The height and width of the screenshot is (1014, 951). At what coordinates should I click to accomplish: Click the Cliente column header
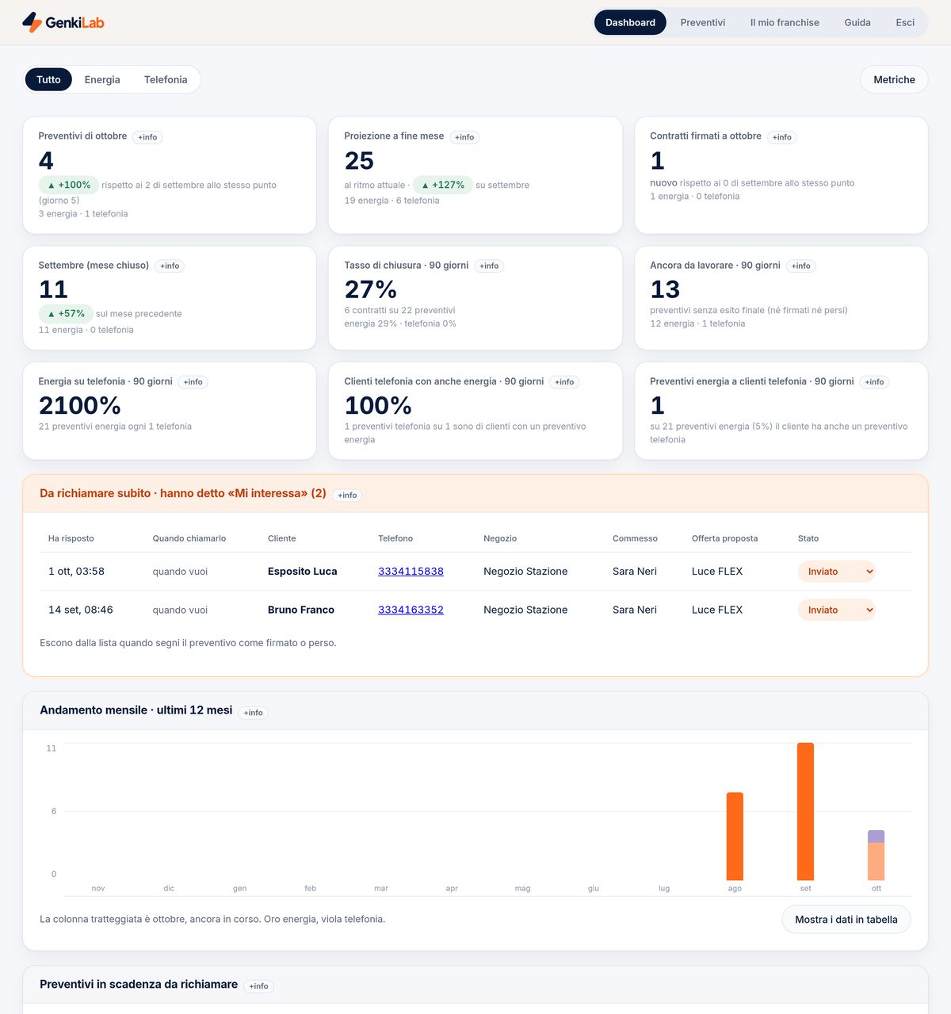(282, 538)
